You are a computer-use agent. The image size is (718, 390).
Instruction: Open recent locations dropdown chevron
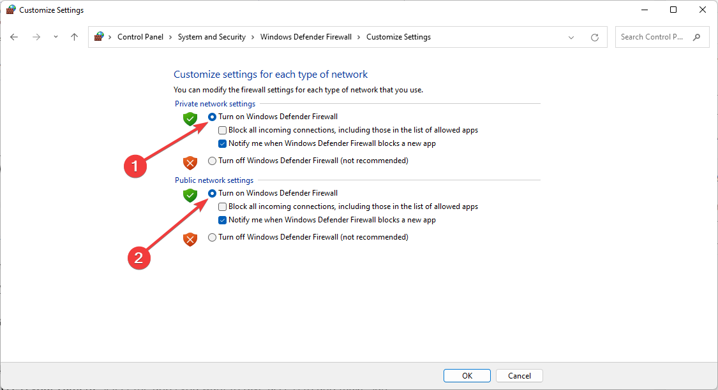pyautogui.click(x=56, y=37)
